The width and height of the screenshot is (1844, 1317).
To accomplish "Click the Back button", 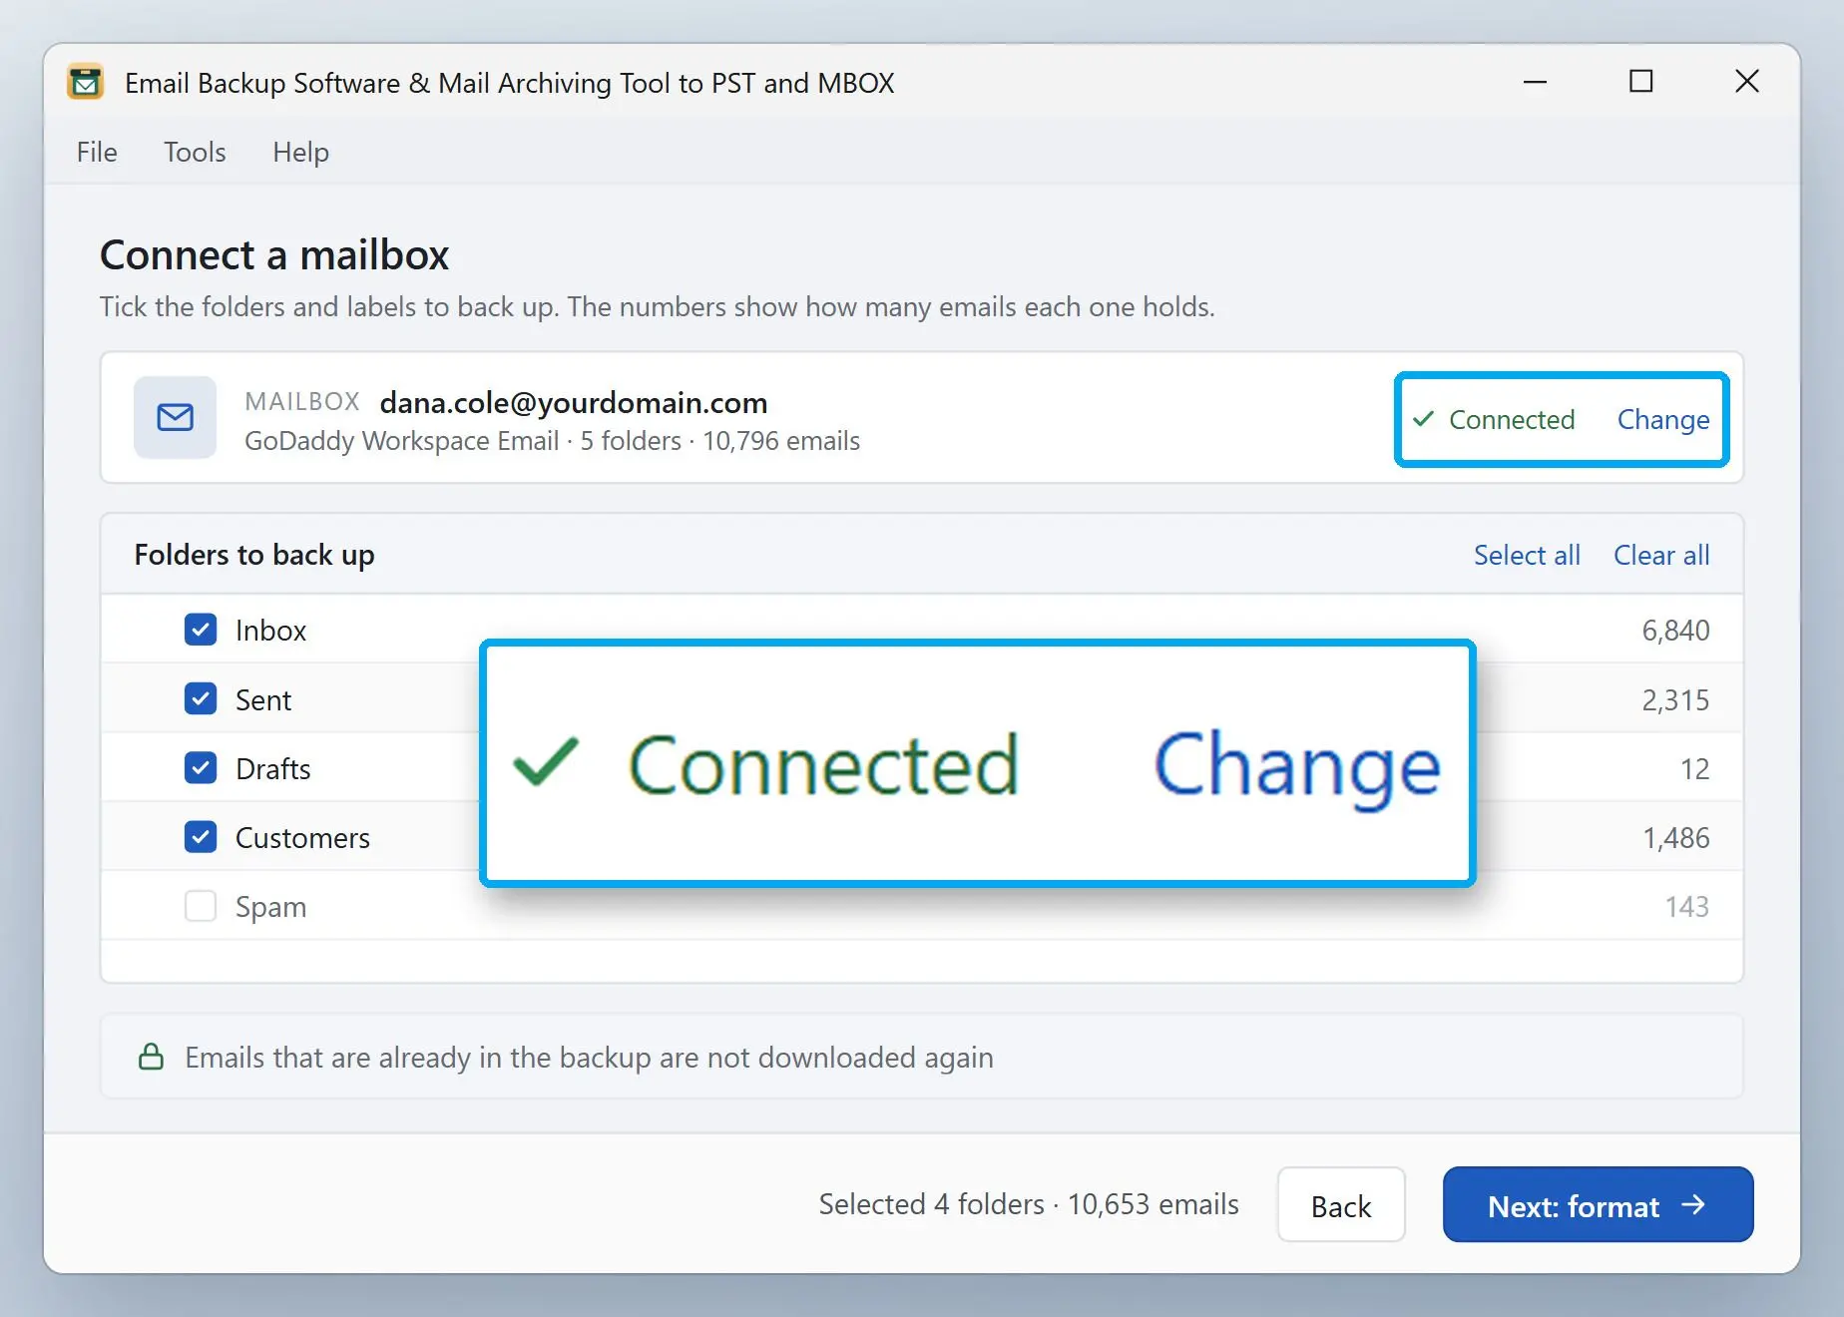I will click(x=1341, y=1205).
